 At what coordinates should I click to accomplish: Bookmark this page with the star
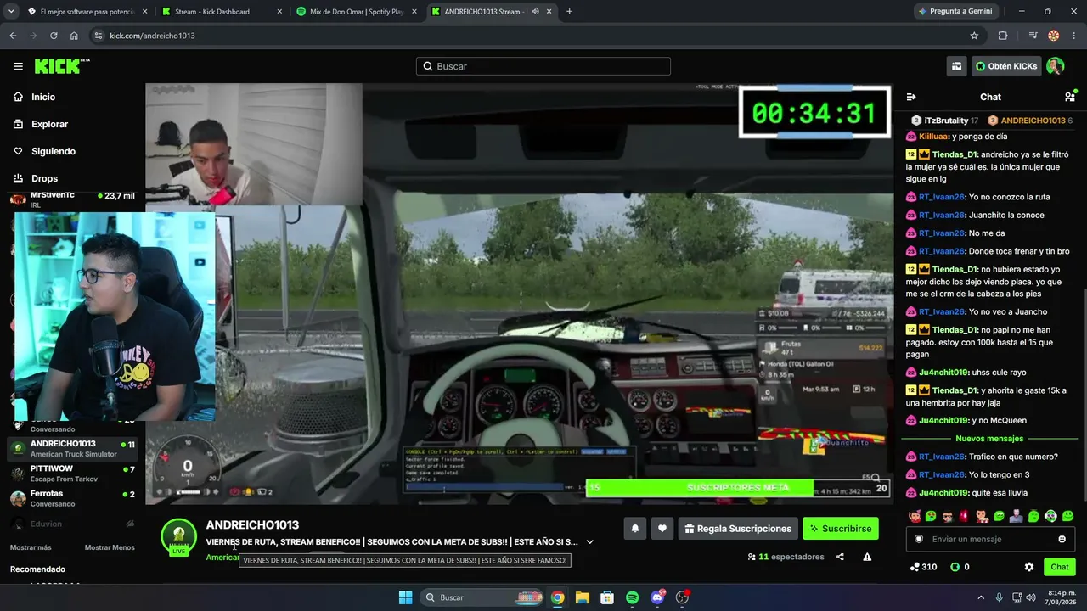pyautogui.click(x=974, y=36)
